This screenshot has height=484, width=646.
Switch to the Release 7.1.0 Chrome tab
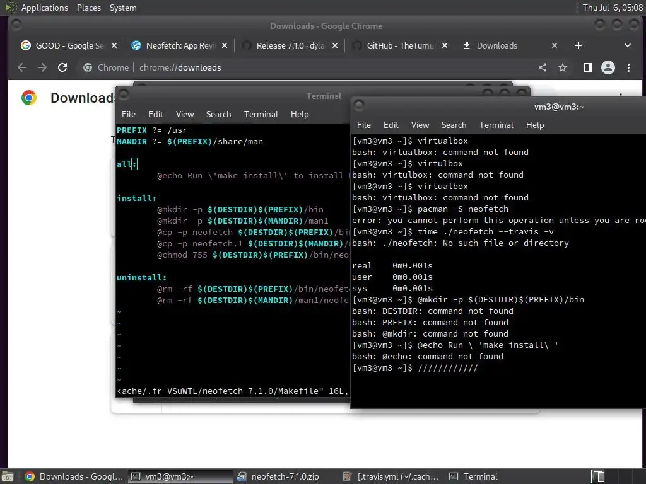coord(290,45)
